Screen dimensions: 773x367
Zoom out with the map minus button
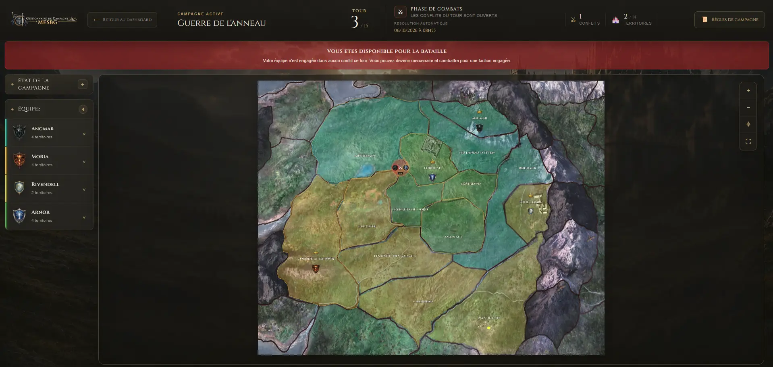point(748,108)
